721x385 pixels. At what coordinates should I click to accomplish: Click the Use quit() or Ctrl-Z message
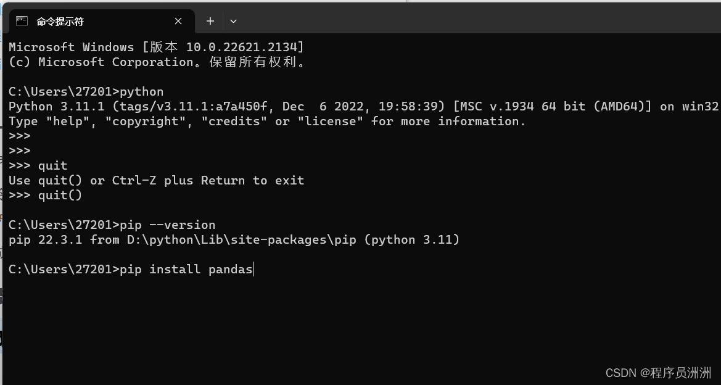click(154, 180)
